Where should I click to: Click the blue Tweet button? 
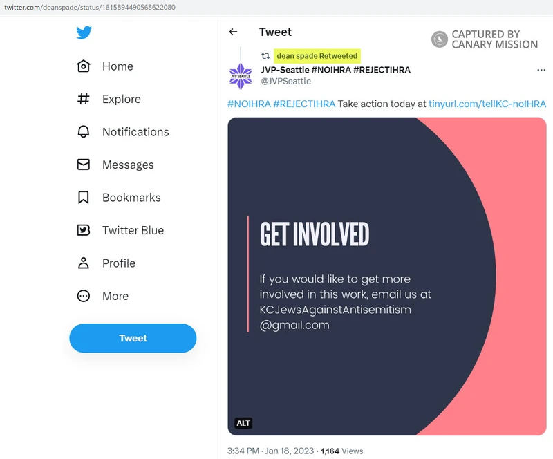coord(133,338)
